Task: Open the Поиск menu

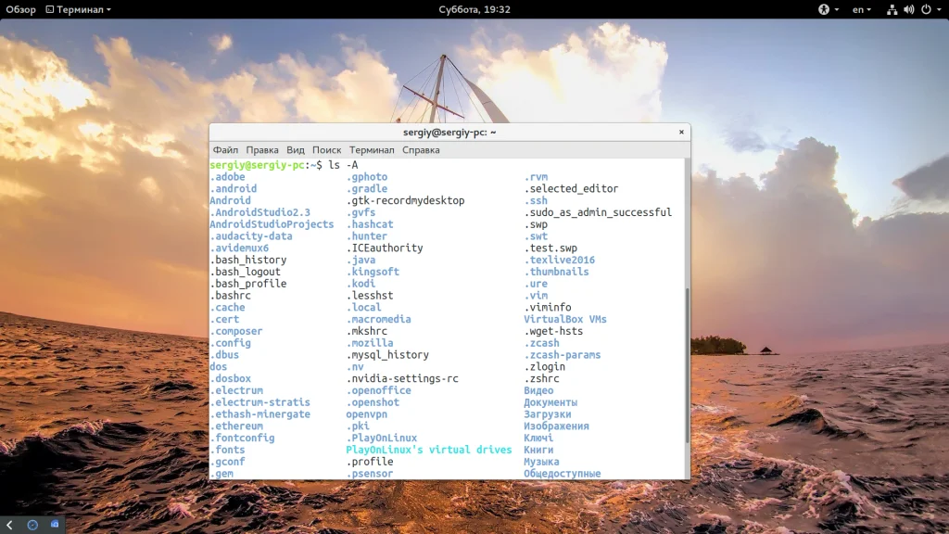Action: pyautogui.click(x=327, y=150)
